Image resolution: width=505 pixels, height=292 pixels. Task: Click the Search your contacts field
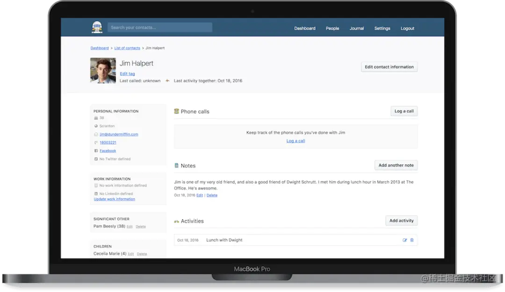click(x=160, y=28)
